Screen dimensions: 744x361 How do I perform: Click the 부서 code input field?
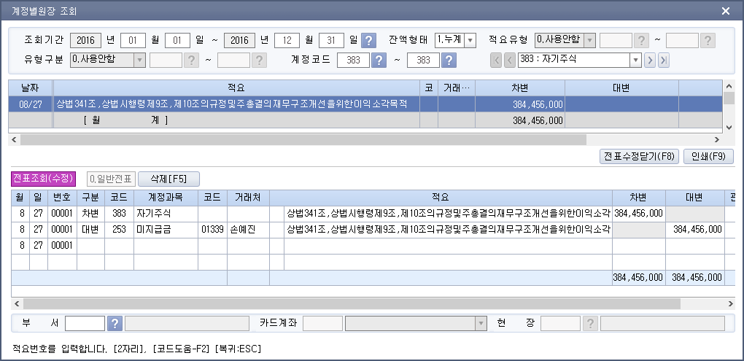point(85,324)
